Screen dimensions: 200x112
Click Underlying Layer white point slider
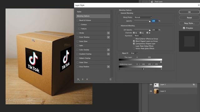(161, 69)
